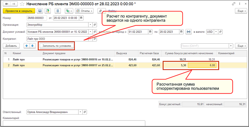The height and width of the screenshot is (127, 249).
Task: Open the Ответственный employee card icon
Action: (85, 112)
